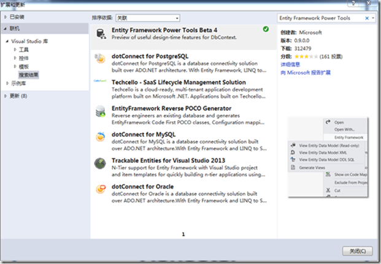Click the (161 投票) votes text
This screenshot has height=264, width=381.
coord(331,56)
